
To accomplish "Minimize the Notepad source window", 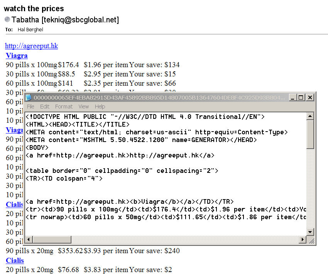I will [x=293, y=98].
